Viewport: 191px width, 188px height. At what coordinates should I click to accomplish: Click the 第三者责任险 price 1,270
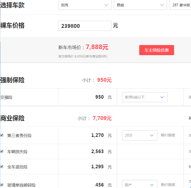click(x=98, y=135)
